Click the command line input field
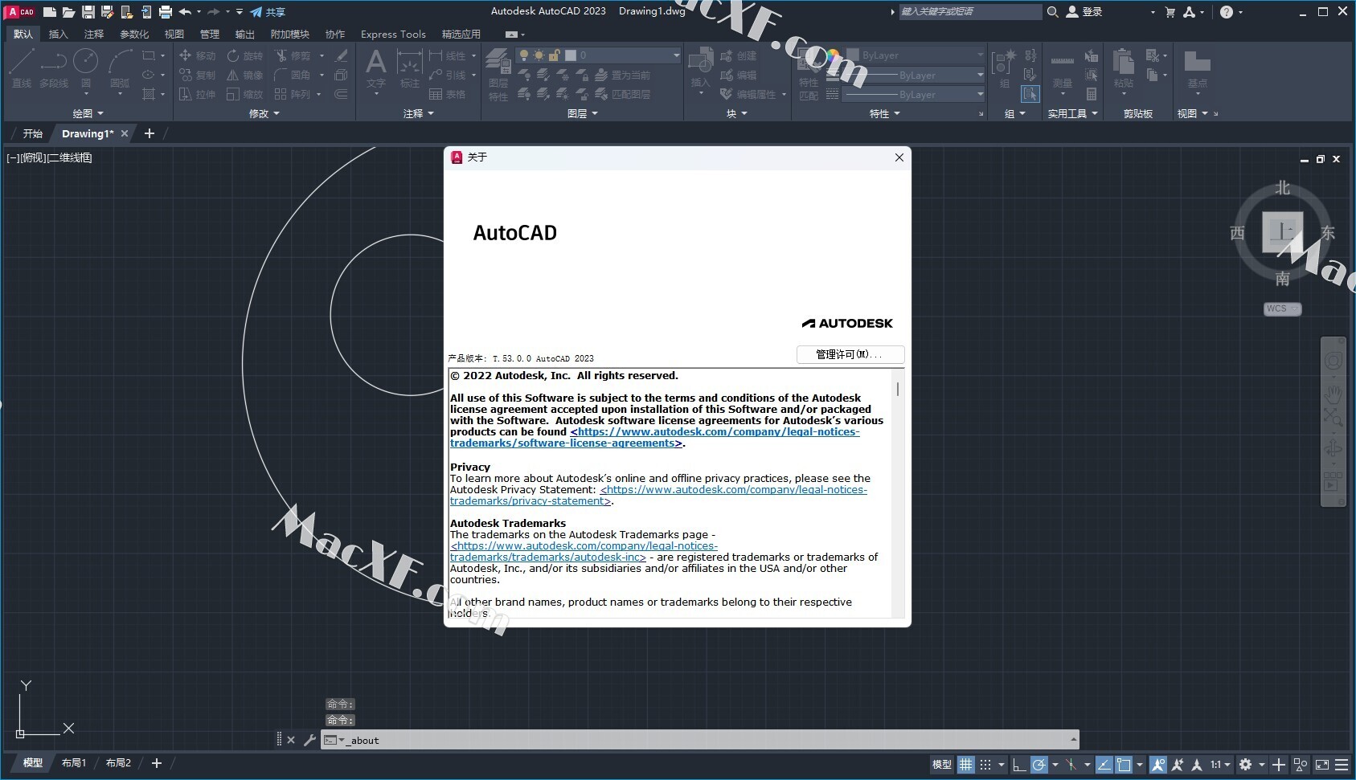Screen dimensions: 1356x780 (x=699, y=740)
